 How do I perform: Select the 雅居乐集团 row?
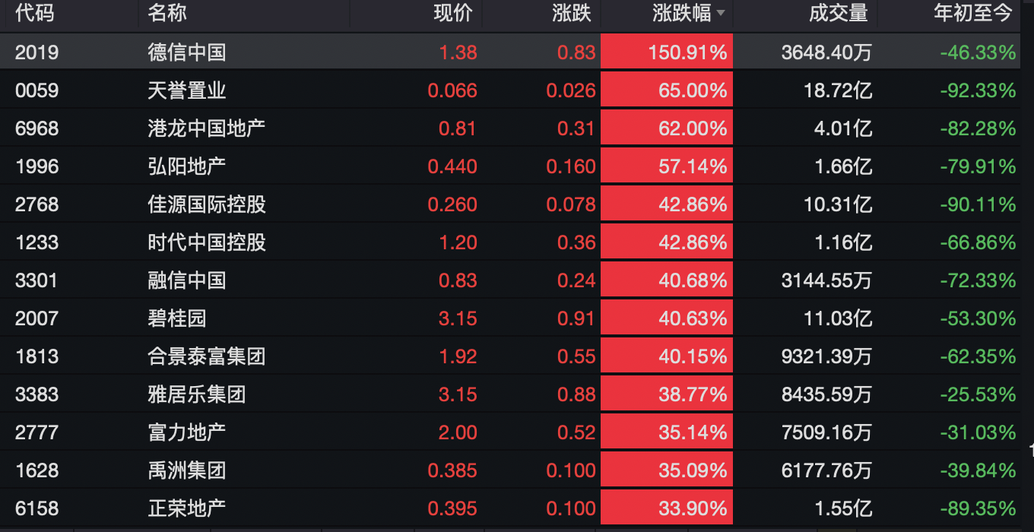[x=196, y=394]
